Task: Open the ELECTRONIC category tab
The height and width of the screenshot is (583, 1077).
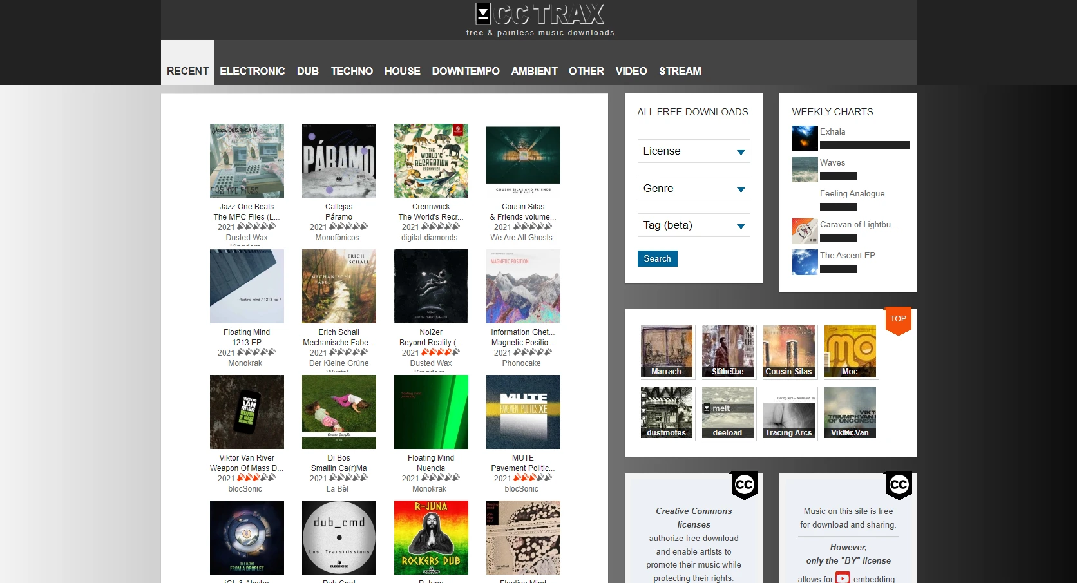Action: [x=253, y=71]
